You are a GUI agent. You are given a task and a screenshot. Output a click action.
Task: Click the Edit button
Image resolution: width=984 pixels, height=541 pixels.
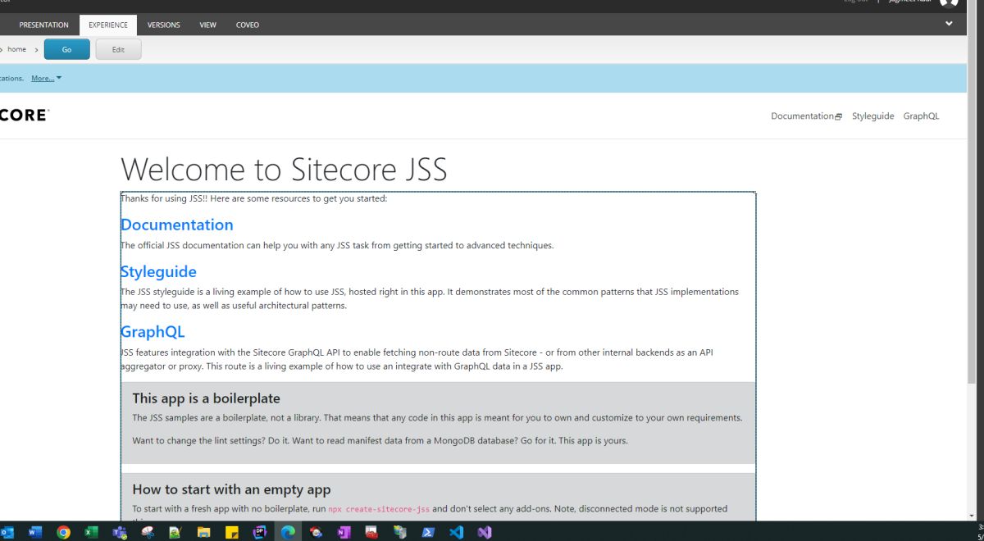click(x=118, y=50)
